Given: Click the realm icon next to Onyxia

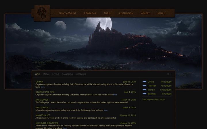Looking at the screenshot, I should tap(144, 82).
